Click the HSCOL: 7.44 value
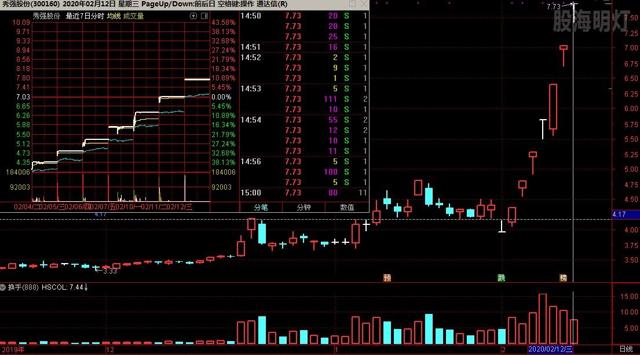 pyautogui.click(x=63, y=287)
